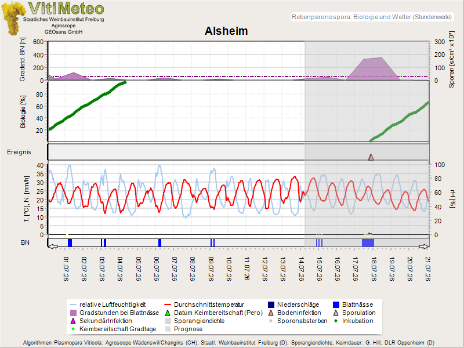Image resolution: width=464 pixels, height=348 pixels.
Task: Click the Prognose legend gray swatch
Action: point(168,329)
